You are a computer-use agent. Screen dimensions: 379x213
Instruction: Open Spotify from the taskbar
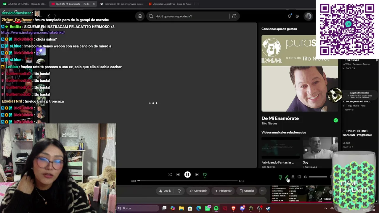tap(216, 208)
